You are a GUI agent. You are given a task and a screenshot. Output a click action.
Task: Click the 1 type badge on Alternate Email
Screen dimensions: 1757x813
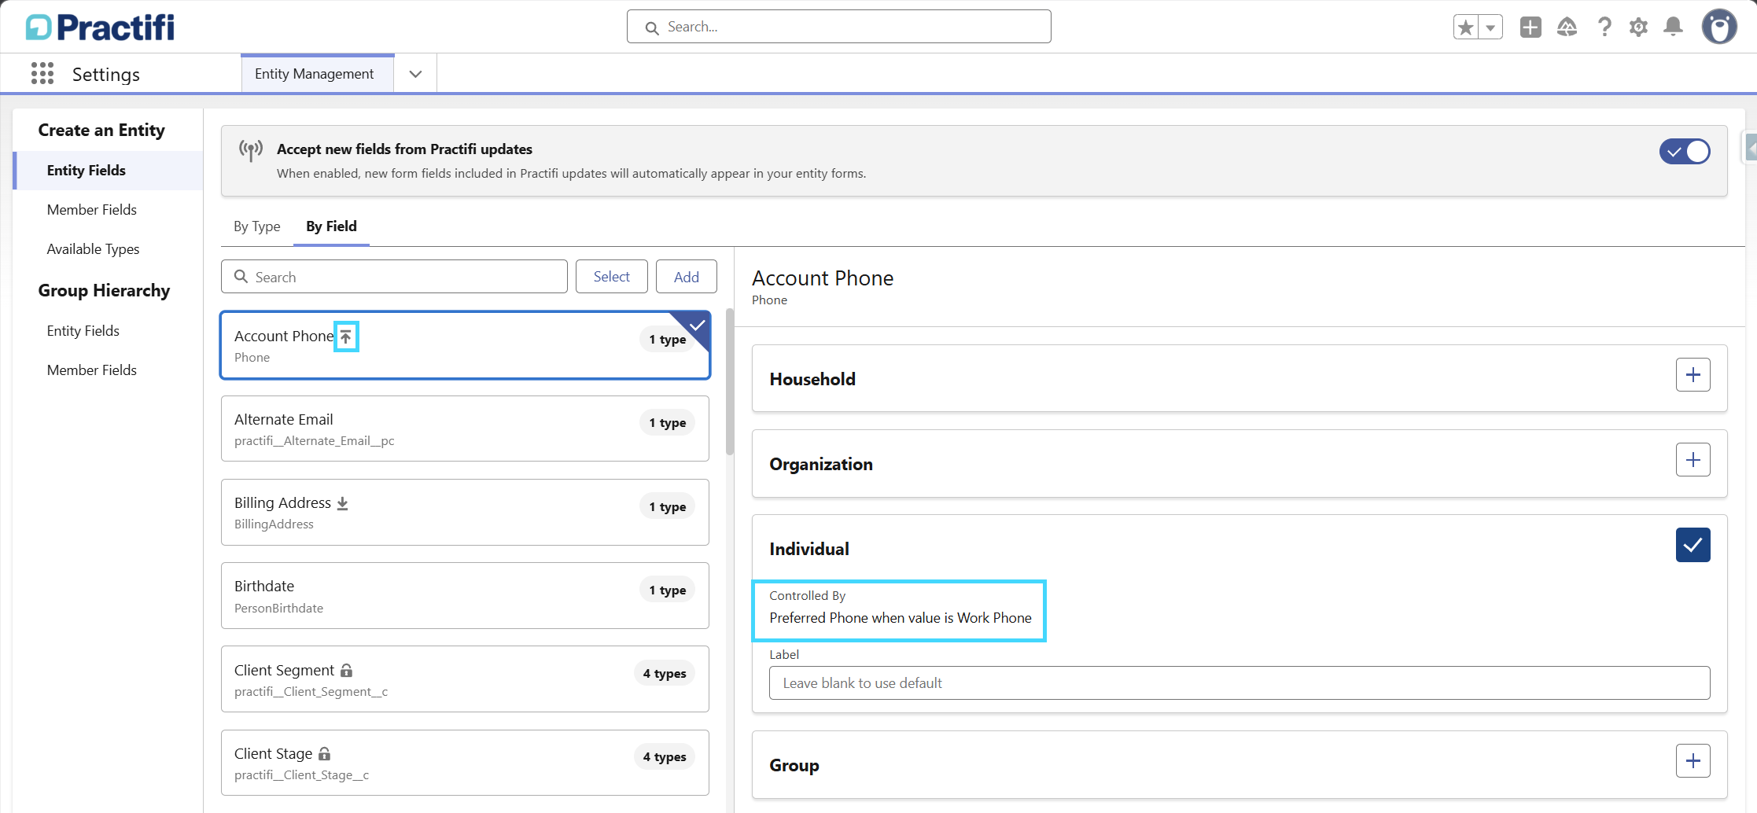point(667,423)
